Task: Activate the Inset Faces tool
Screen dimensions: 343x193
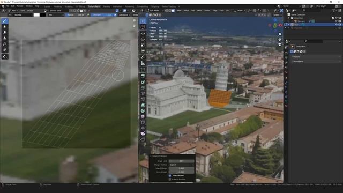Action: click(143, 82)
